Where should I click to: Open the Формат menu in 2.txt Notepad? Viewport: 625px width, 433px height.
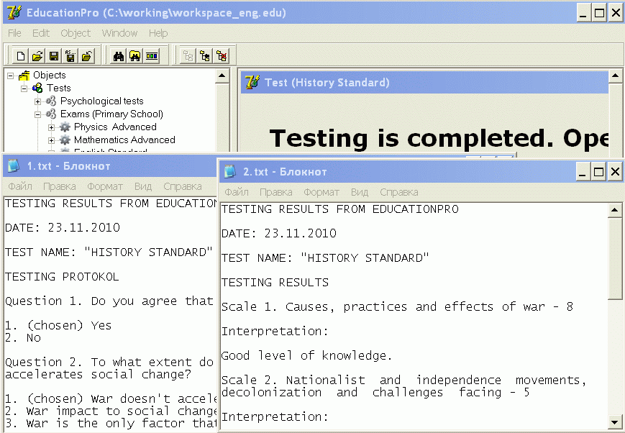click(x=321, y=192)
